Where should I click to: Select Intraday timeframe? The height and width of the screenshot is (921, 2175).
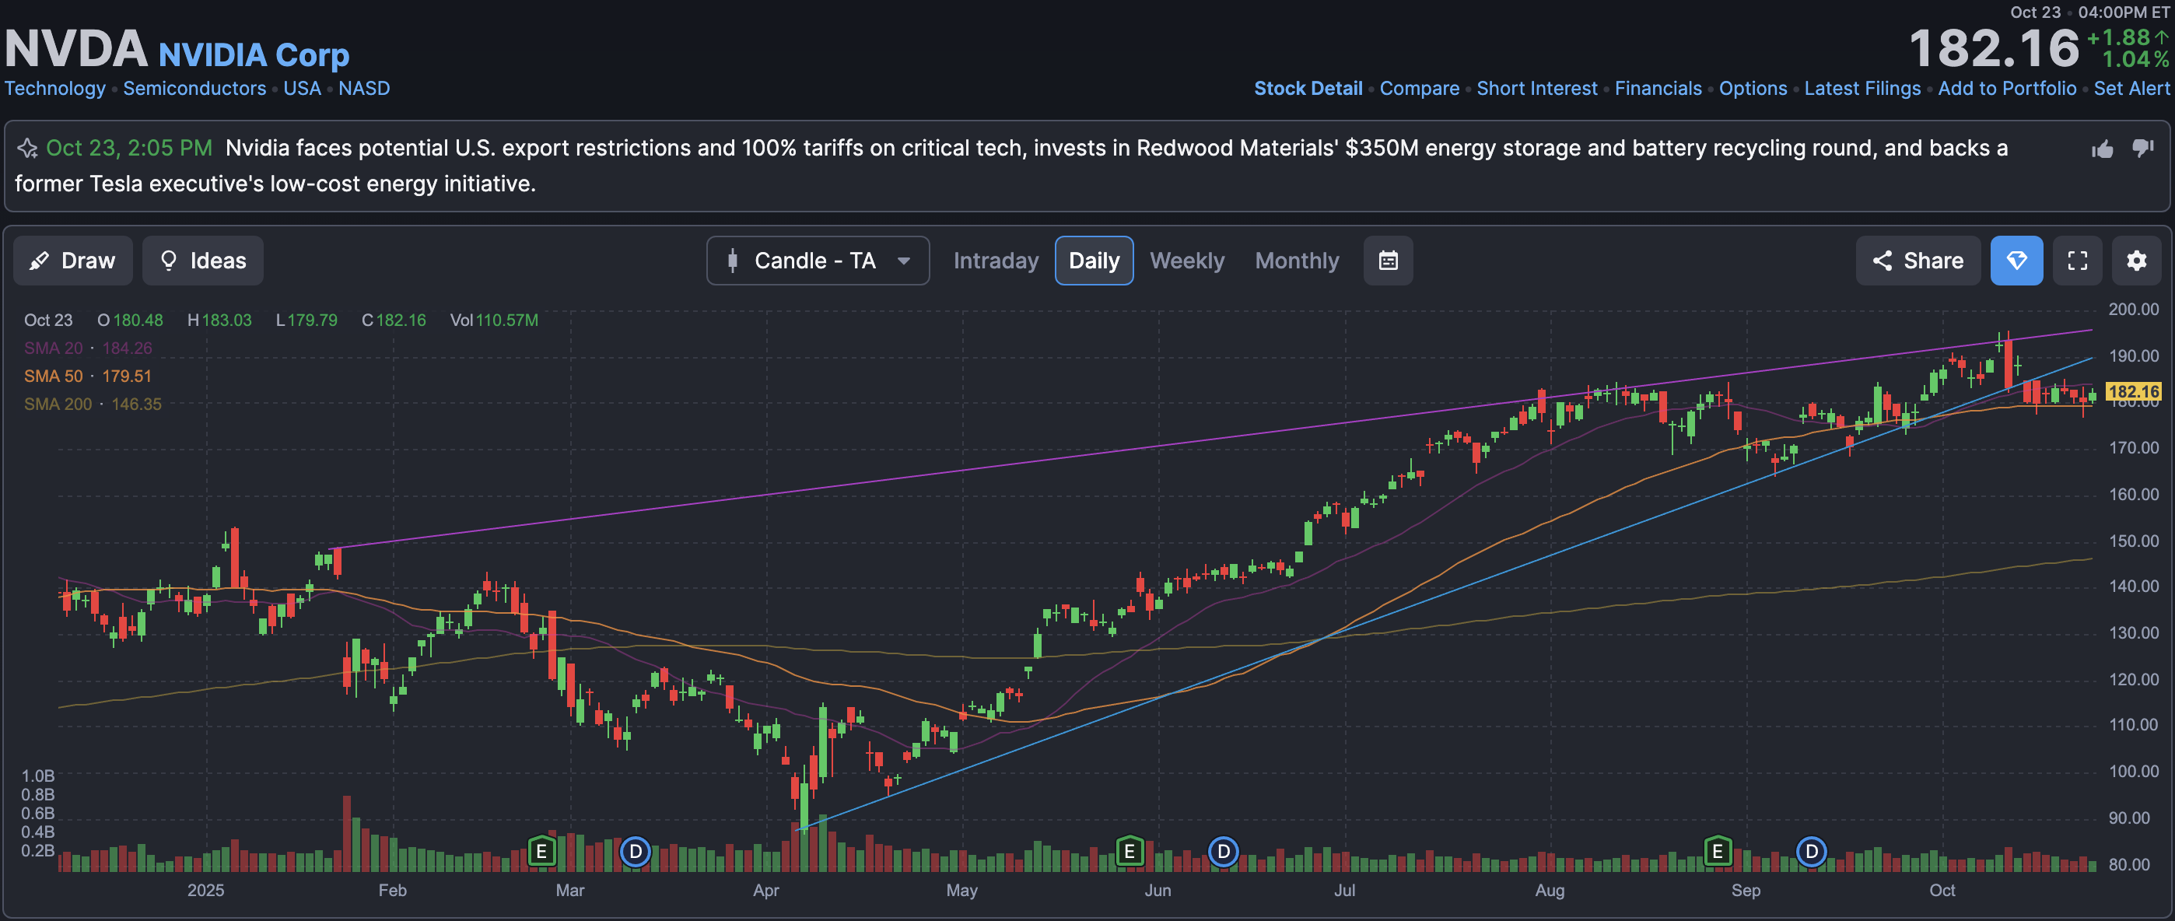point(996,261)
